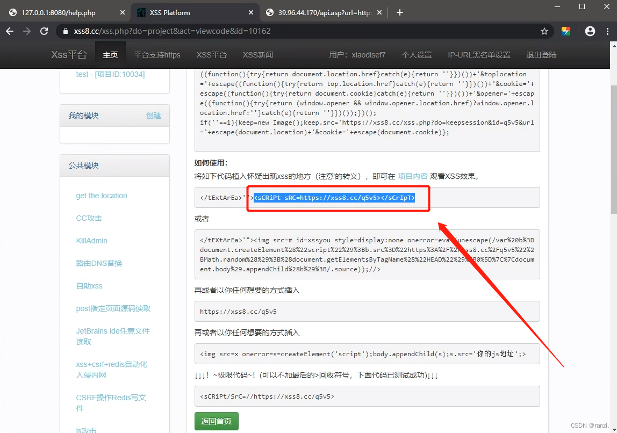Viewport: 617px width, 433px height.
Task: Open xss+csrf+redis自动化入侵内网 module
Action: click(x=112, y=370)
